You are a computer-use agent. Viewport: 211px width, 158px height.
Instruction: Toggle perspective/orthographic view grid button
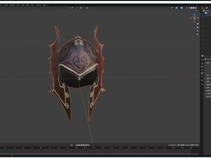coord(197,34)
